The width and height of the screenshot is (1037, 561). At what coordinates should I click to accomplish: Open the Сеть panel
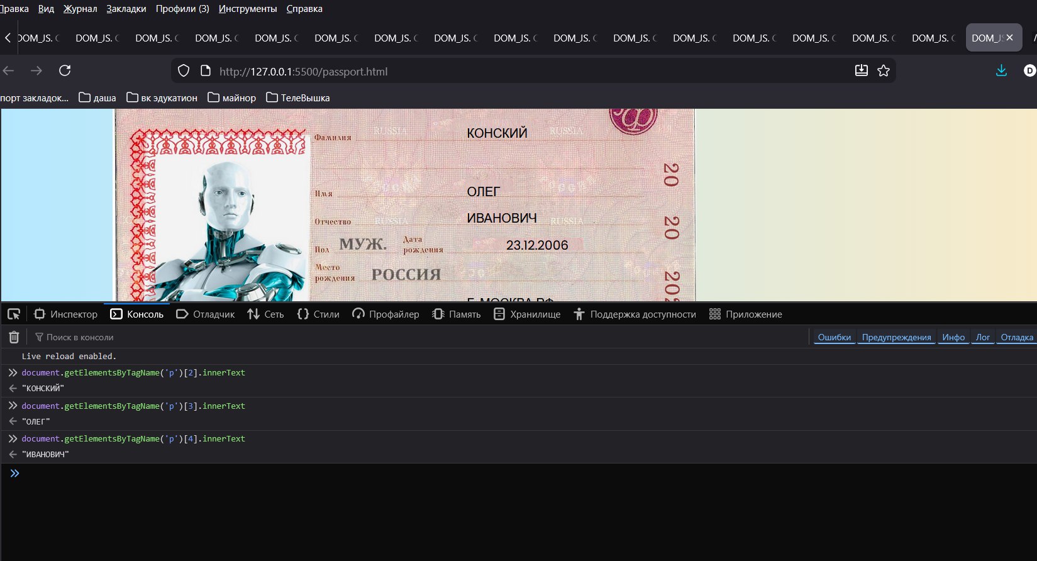[x=265, y=314]
